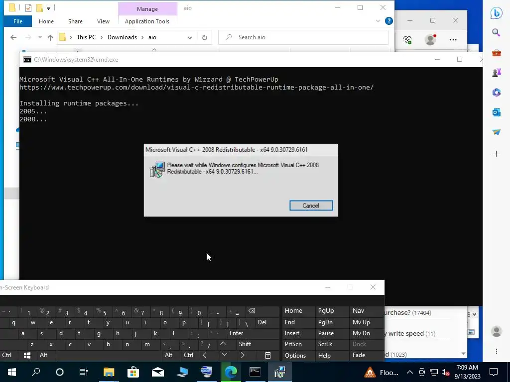The height and width of the screenshot is (382, 510).
Task: Toggle the Fade key on On-Screen Keyboard
Action: point(359,355)
